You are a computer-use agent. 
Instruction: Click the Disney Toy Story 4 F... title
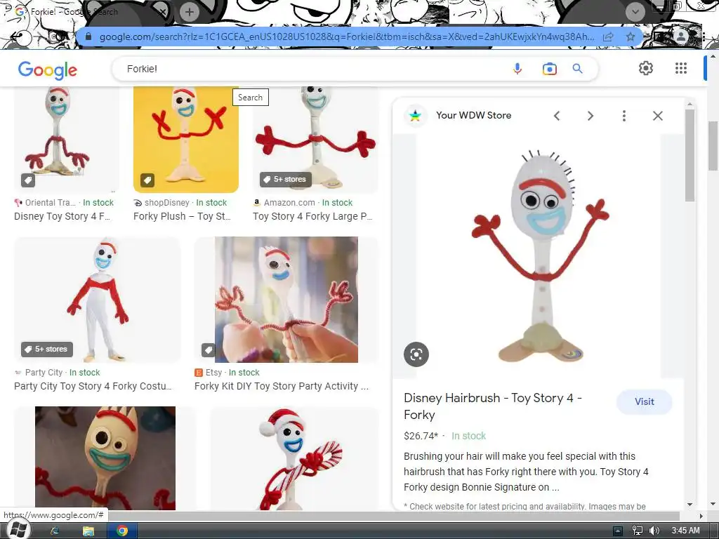click(62, 216)
